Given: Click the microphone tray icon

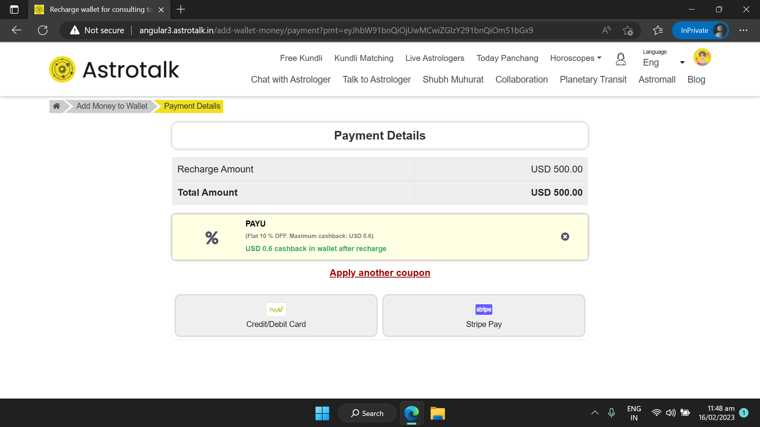Looking at the screenshot, I should pos(612,413).
